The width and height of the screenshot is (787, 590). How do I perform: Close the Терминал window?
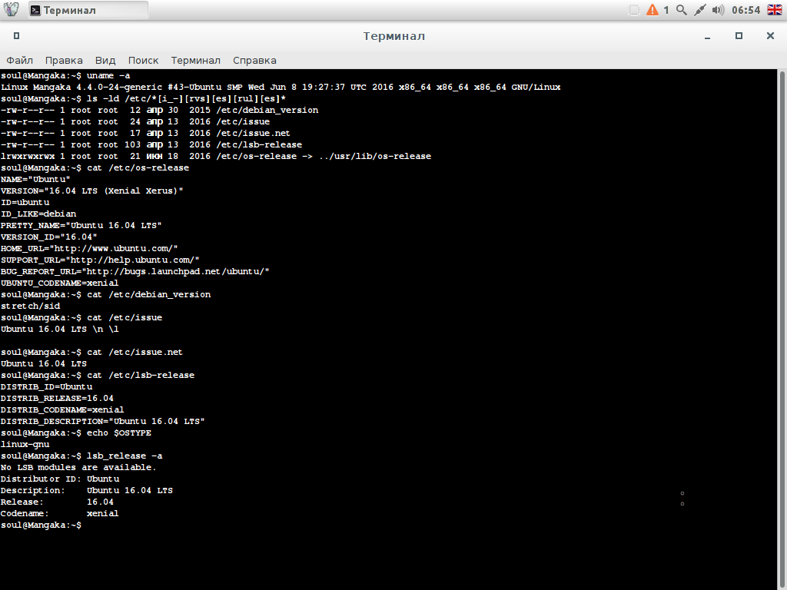click(x=770, y=35)
